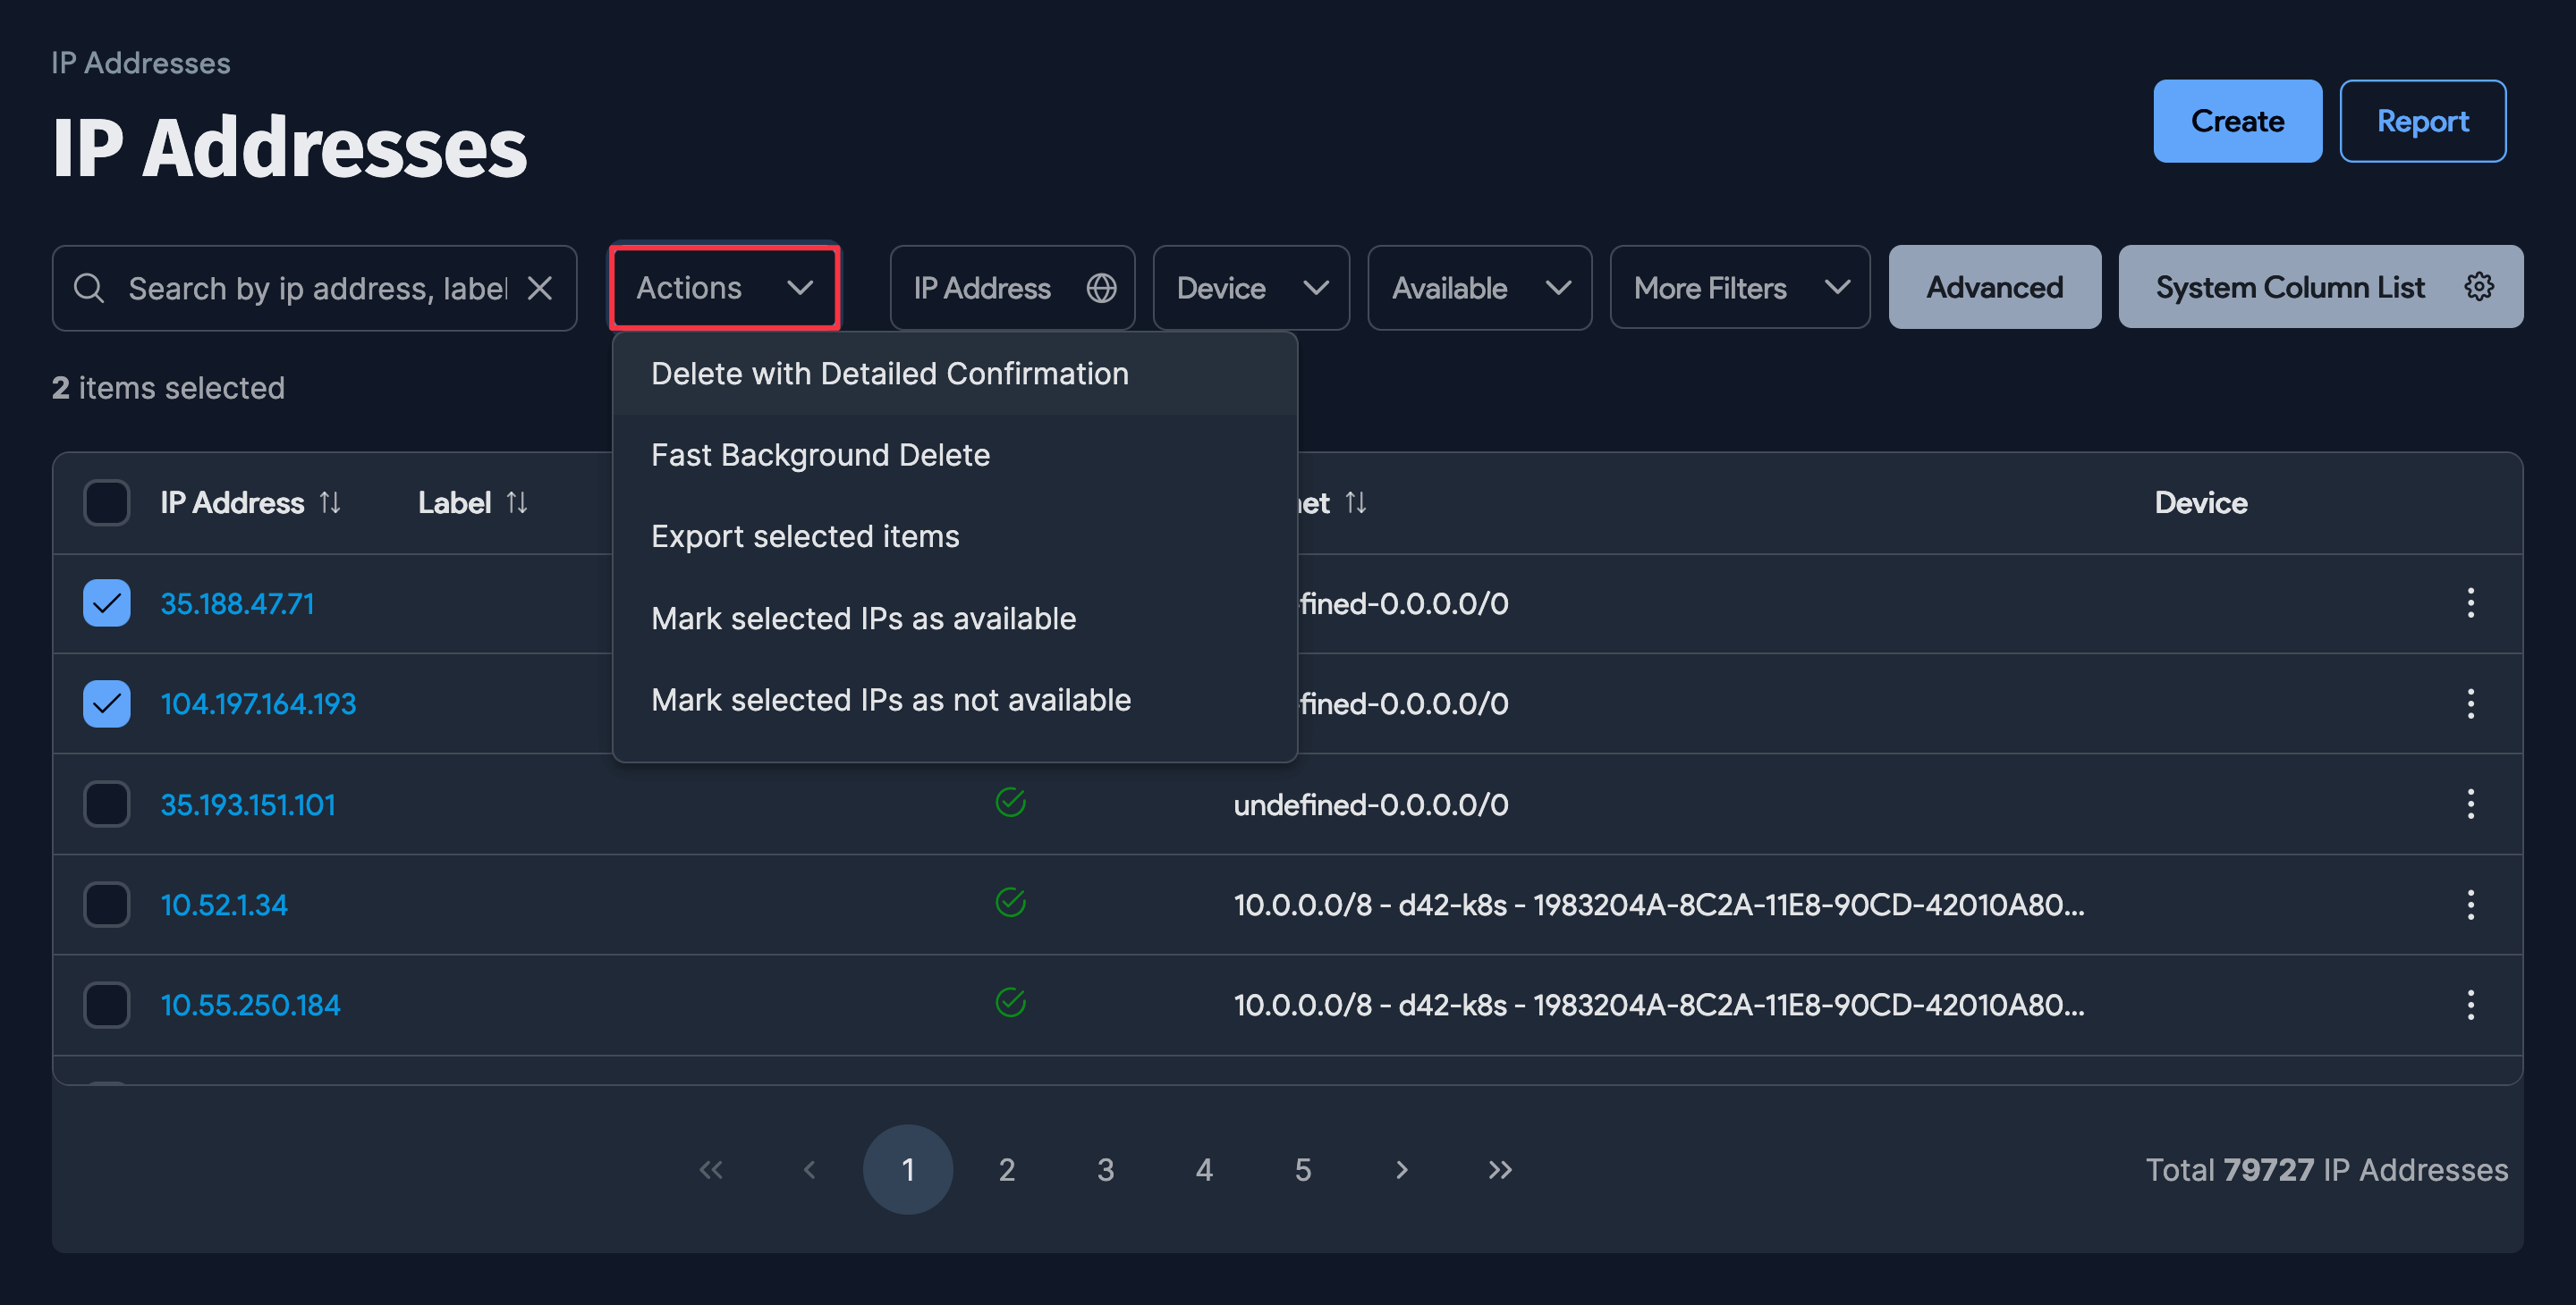Open the Device filter dropdown
Image resolution: width=2576 pixels, height=1305 pixels.
click(1250, 288)
